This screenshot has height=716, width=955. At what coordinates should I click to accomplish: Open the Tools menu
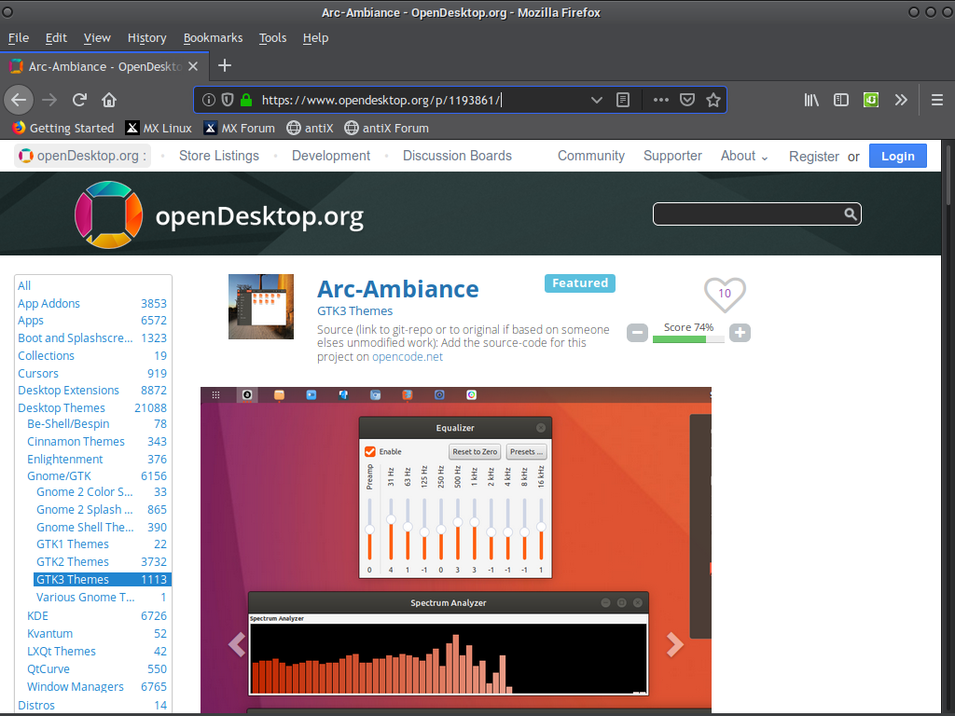(x=272, y=37)
